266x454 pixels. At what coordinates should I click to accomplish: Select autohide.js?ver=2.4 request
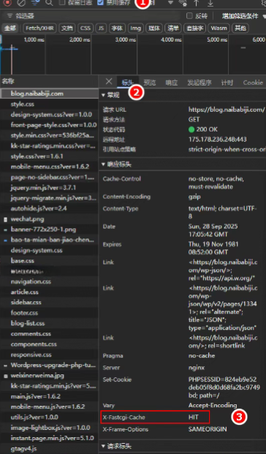[x=49, y=208]
